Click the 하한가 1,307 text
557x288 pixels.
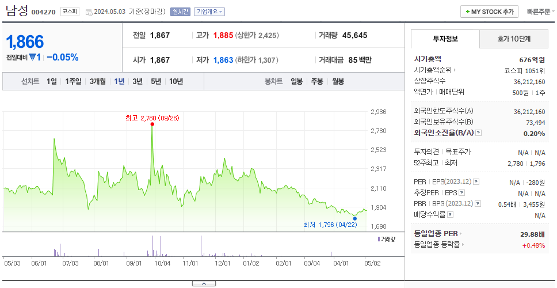point(257,60)
